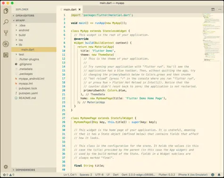Click line number 27 in the gutter
Image resolution: width=224 pixels, height=178 pixels.
(x=64, y=118)
